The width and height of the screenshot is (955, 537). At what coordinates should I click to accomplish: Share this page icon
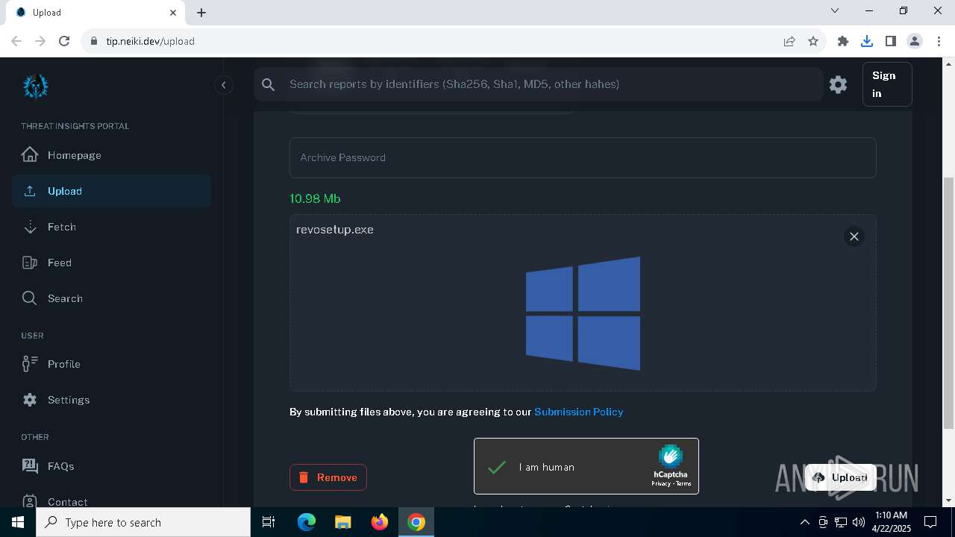789,41
